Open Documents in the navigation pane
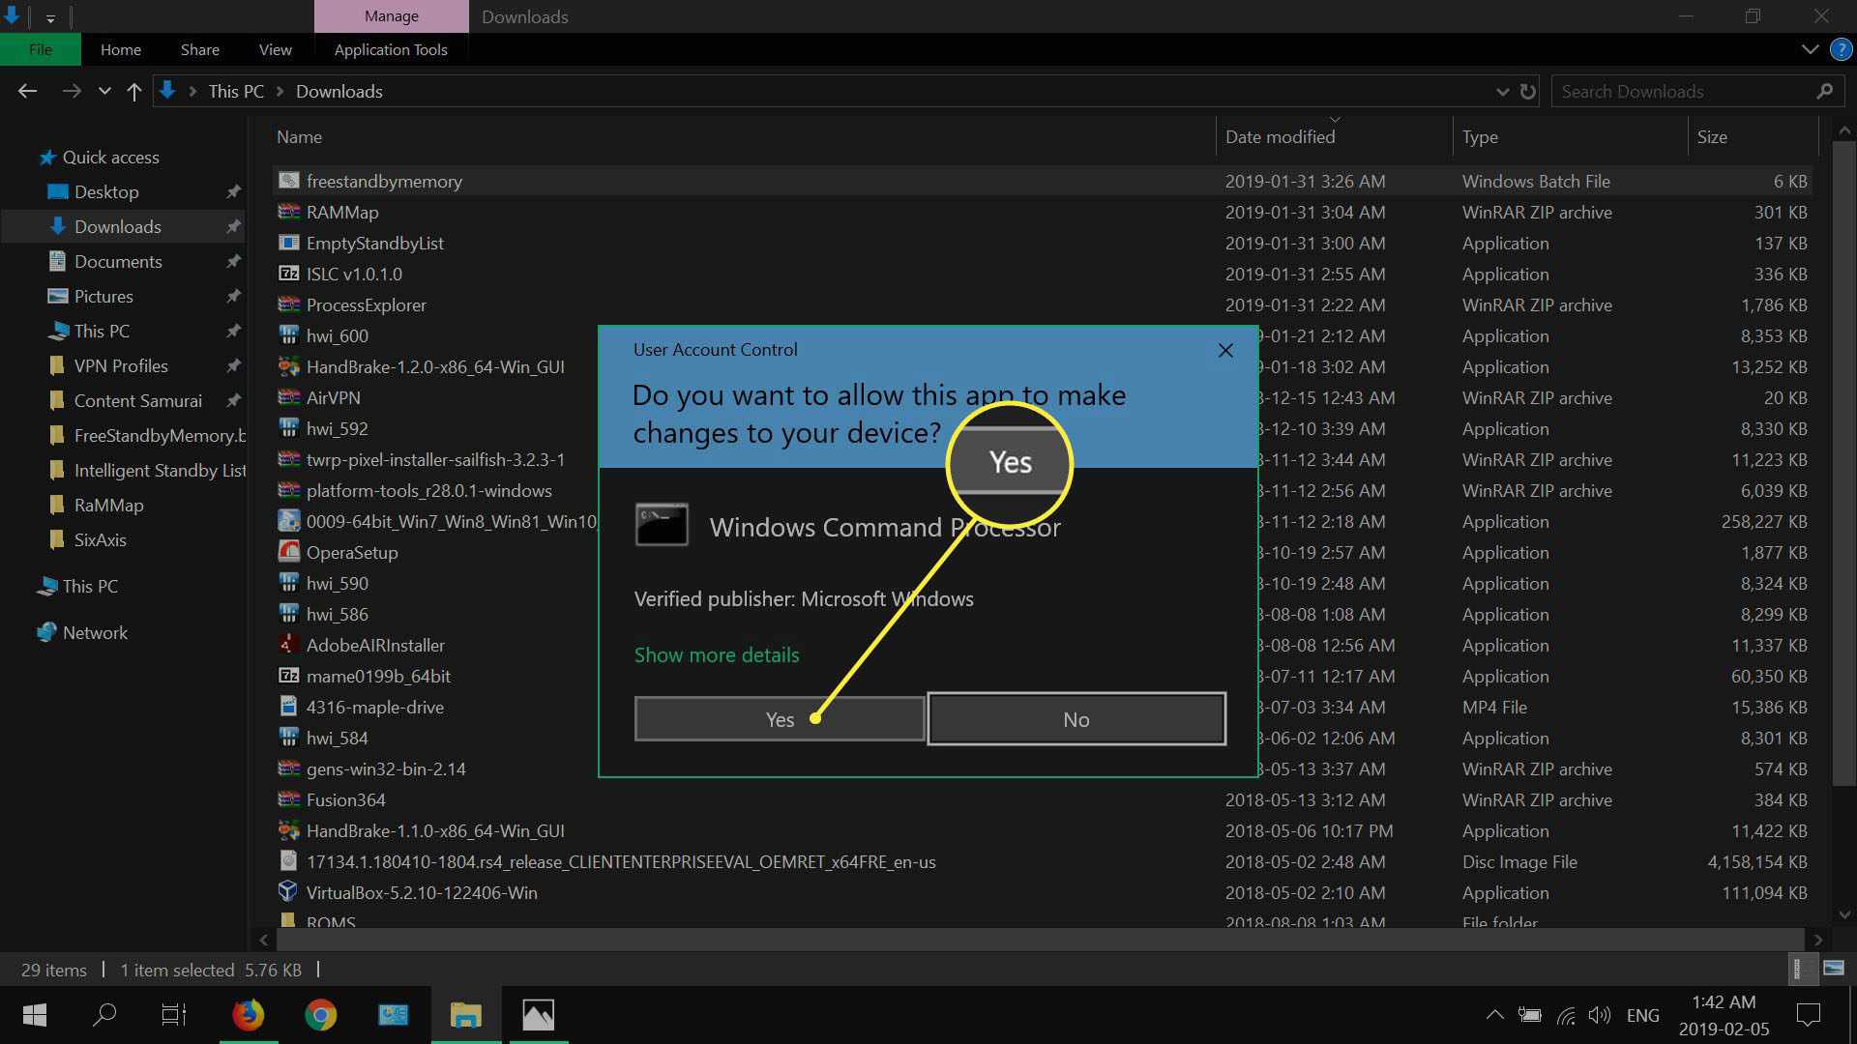 tap(118, 261)
